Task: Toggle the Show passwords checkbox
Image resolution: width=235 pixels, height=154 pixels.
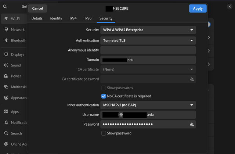Action: tap(104, 88)
